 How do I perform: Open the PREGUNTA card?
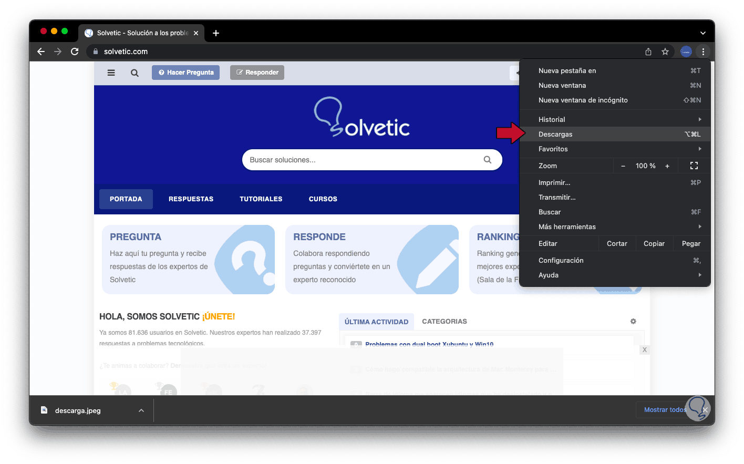coord(188,260)
